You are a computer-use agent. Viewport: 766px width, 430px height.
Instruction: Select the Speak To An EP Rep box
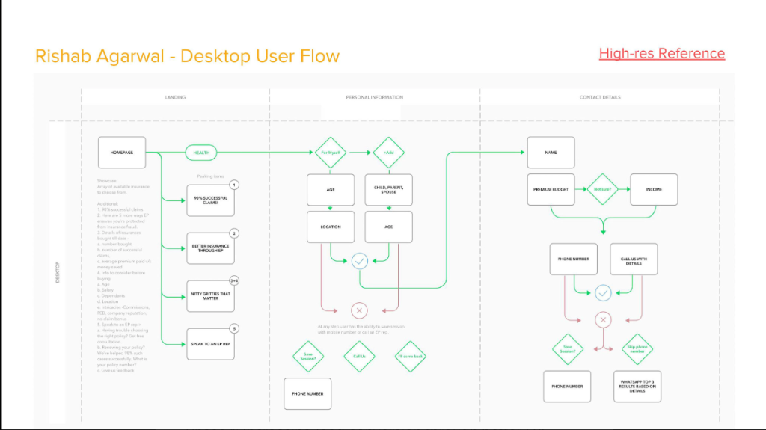pyautogui.click(x=210, y=344)
